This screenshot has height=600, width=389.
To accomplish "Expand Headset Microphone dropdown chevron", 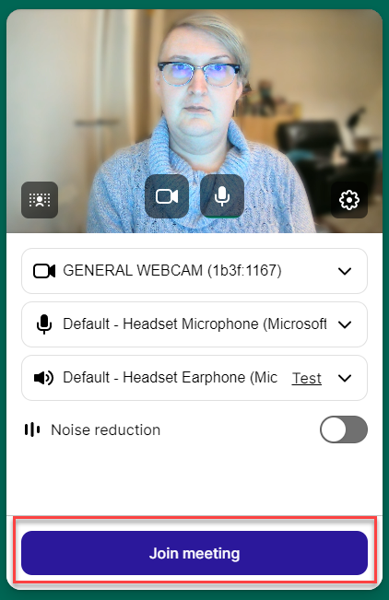I will pos(345,324).
